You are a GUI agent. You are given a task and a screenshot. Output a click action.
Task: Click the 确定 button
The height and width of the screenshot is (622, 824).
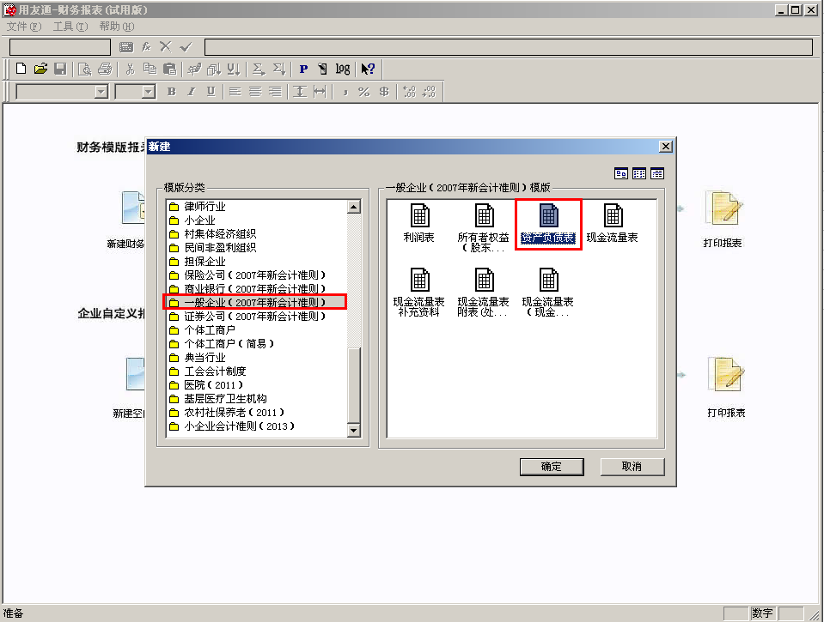[x=552, y=467]
